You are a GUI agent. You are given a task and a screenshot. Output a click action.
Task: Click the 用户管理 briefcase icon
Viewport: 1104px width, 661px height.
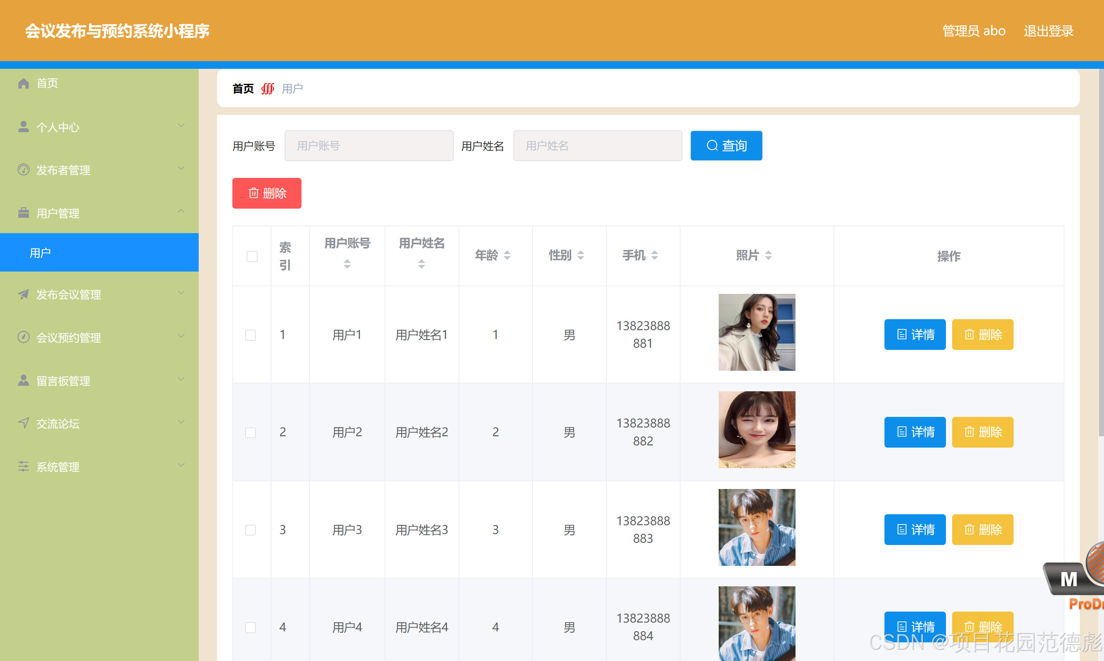[23, 213]
